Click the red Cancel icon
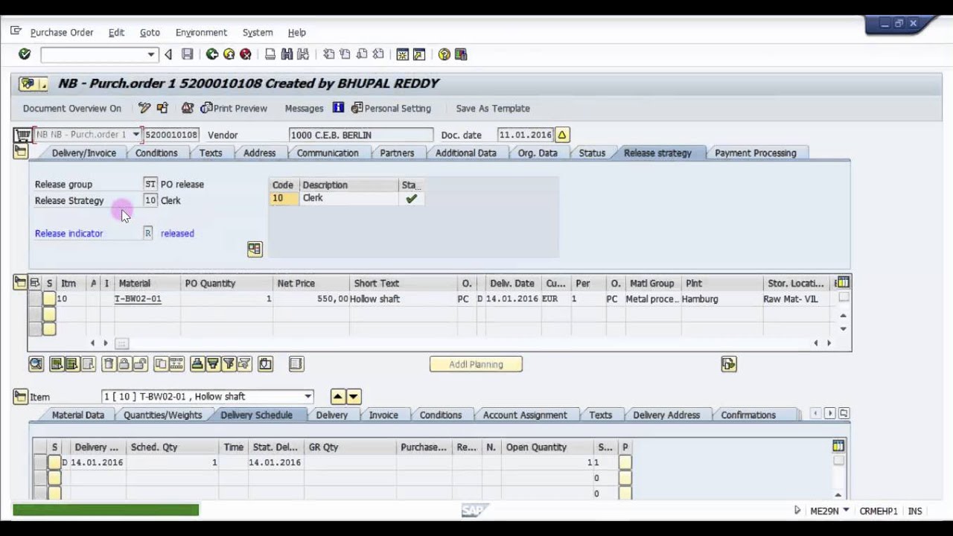This screenshot has height=536, width=953. (245, 54)
